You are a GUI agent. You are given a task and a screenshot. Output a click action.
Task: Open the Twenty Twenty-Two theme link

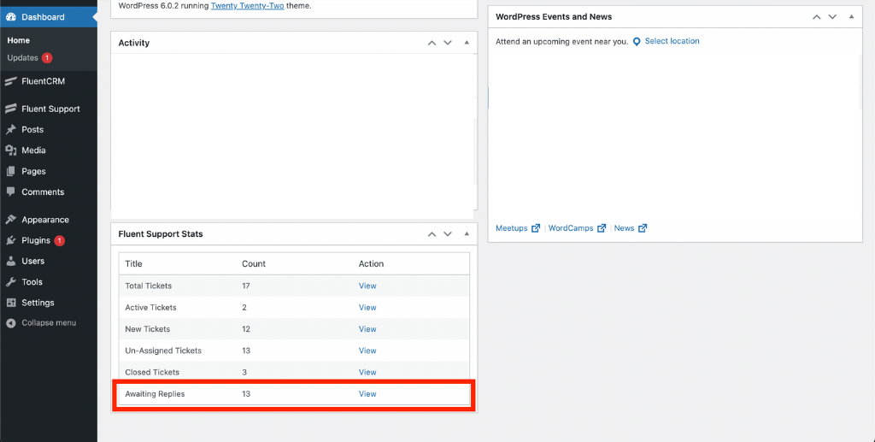coord(247,6)
